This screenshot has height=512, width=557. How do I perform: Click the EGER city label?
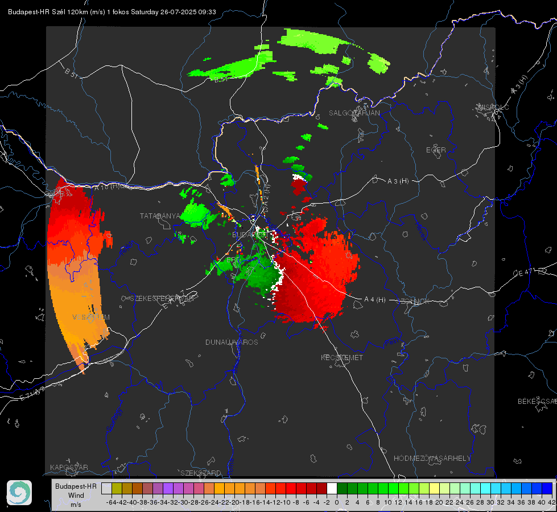coord(436,150)
